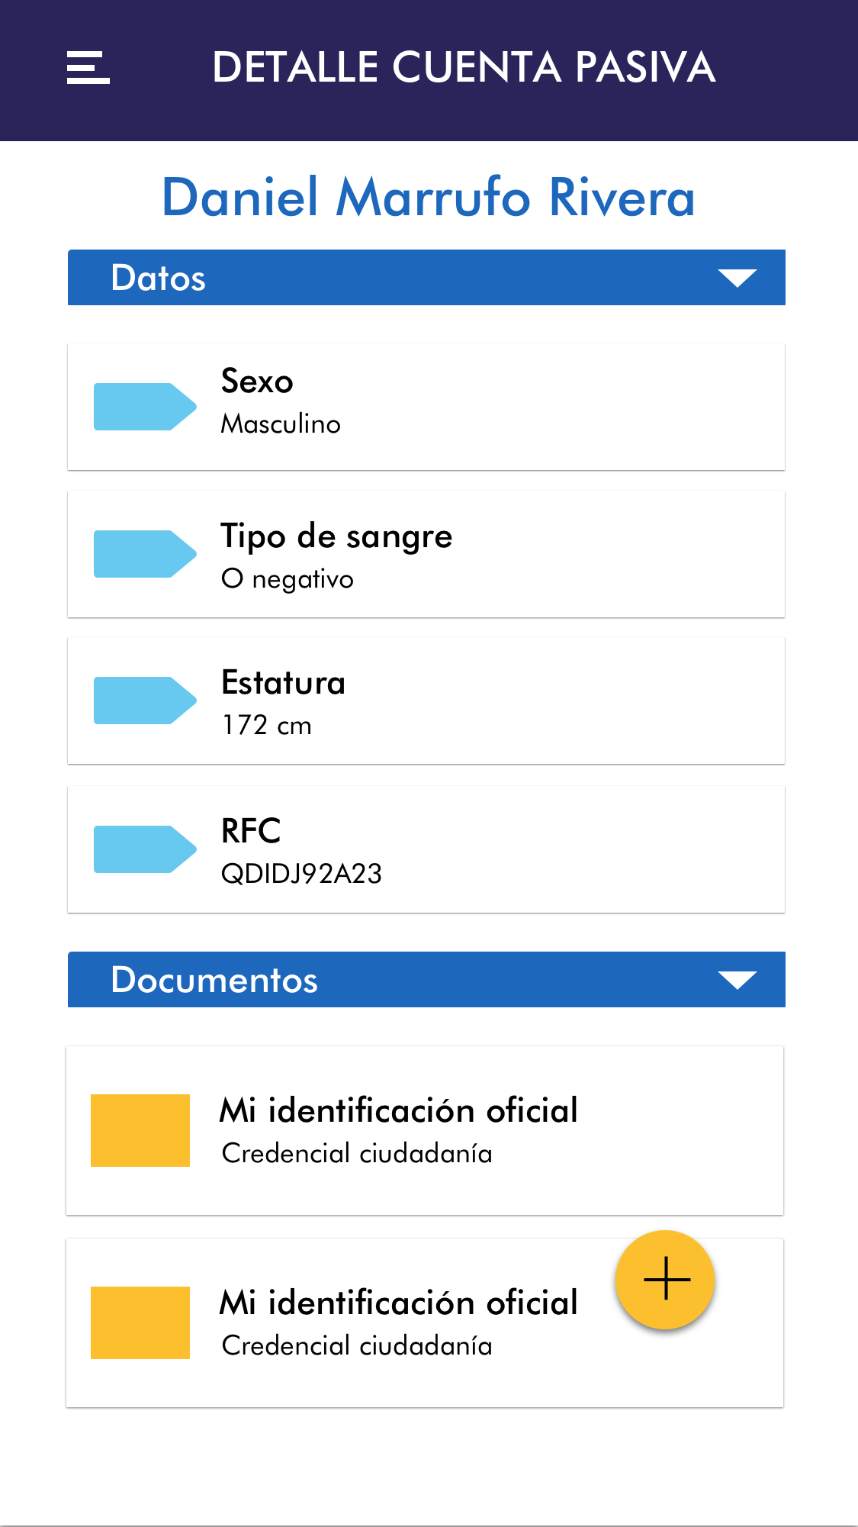The height and width of the screenshot is (1527, 858).
Task: Toggle the Datos section header
Action: (381, 278)
